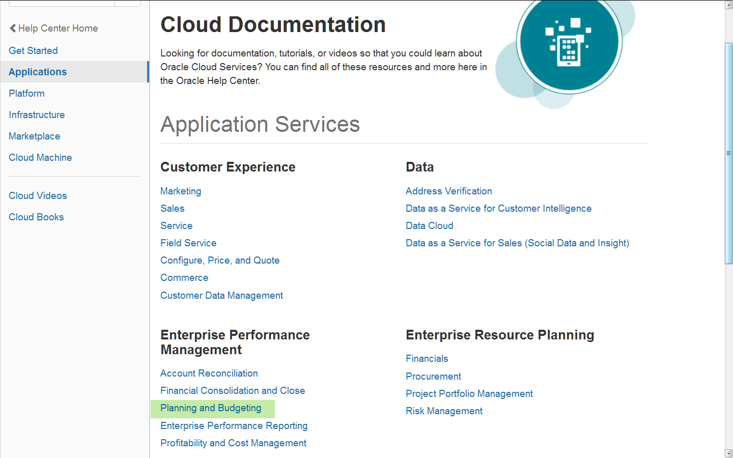Open Enterprise Performance Reporting link
This screenshot has height=458, width=733.
234,425
